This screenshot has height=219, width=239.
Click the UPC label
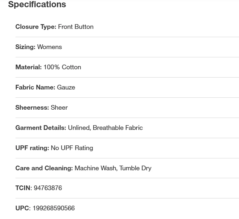tap(22, 208)
